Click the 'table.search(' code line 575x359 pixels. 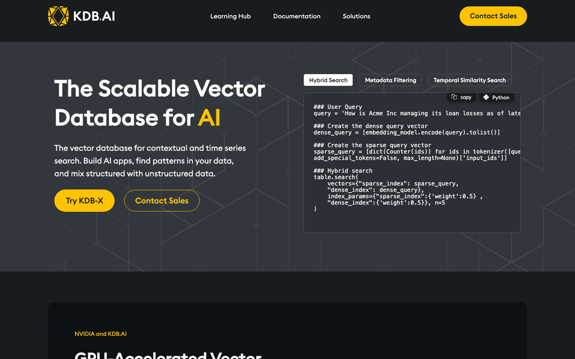click(336, 177)
